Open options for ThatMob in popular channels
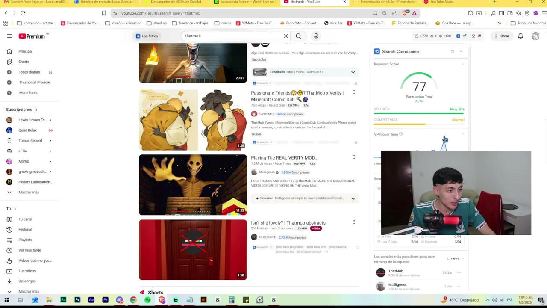The image size is (547, 308). [459, 272]
